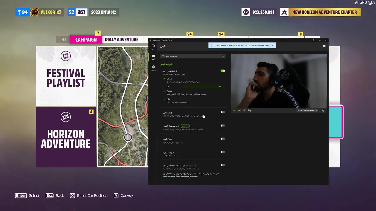Select the remove background radio option

pyautogui.click(x=164, y=99)
